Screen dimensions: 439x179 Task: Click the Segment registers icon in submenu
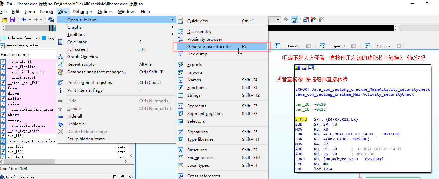click(x=181, y=114)
